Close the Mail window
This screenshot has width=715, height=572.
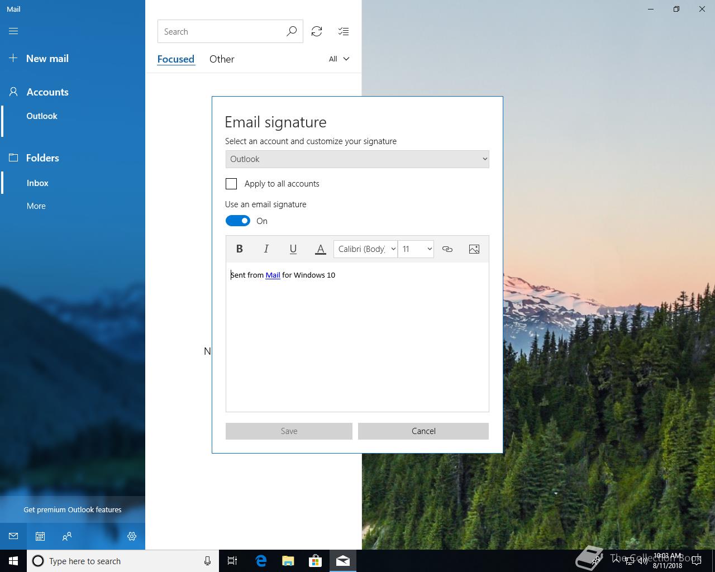click(702, 9)
